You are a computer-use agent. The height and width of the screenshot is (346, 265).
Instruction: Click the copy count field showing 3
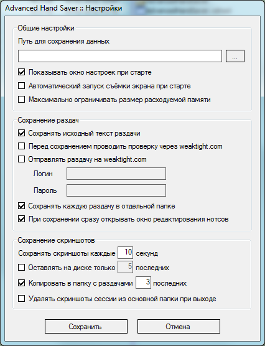144,283
